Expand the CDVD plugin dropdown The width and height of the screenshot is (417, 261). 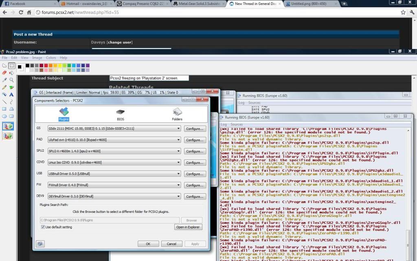[178, 162]
